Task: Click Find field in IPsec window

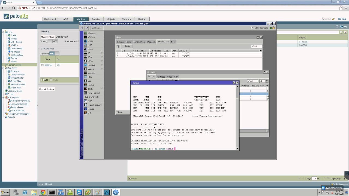Action: (256, 46)
